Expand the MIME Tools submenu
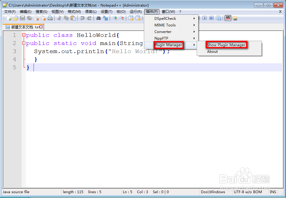 (171, 25)
